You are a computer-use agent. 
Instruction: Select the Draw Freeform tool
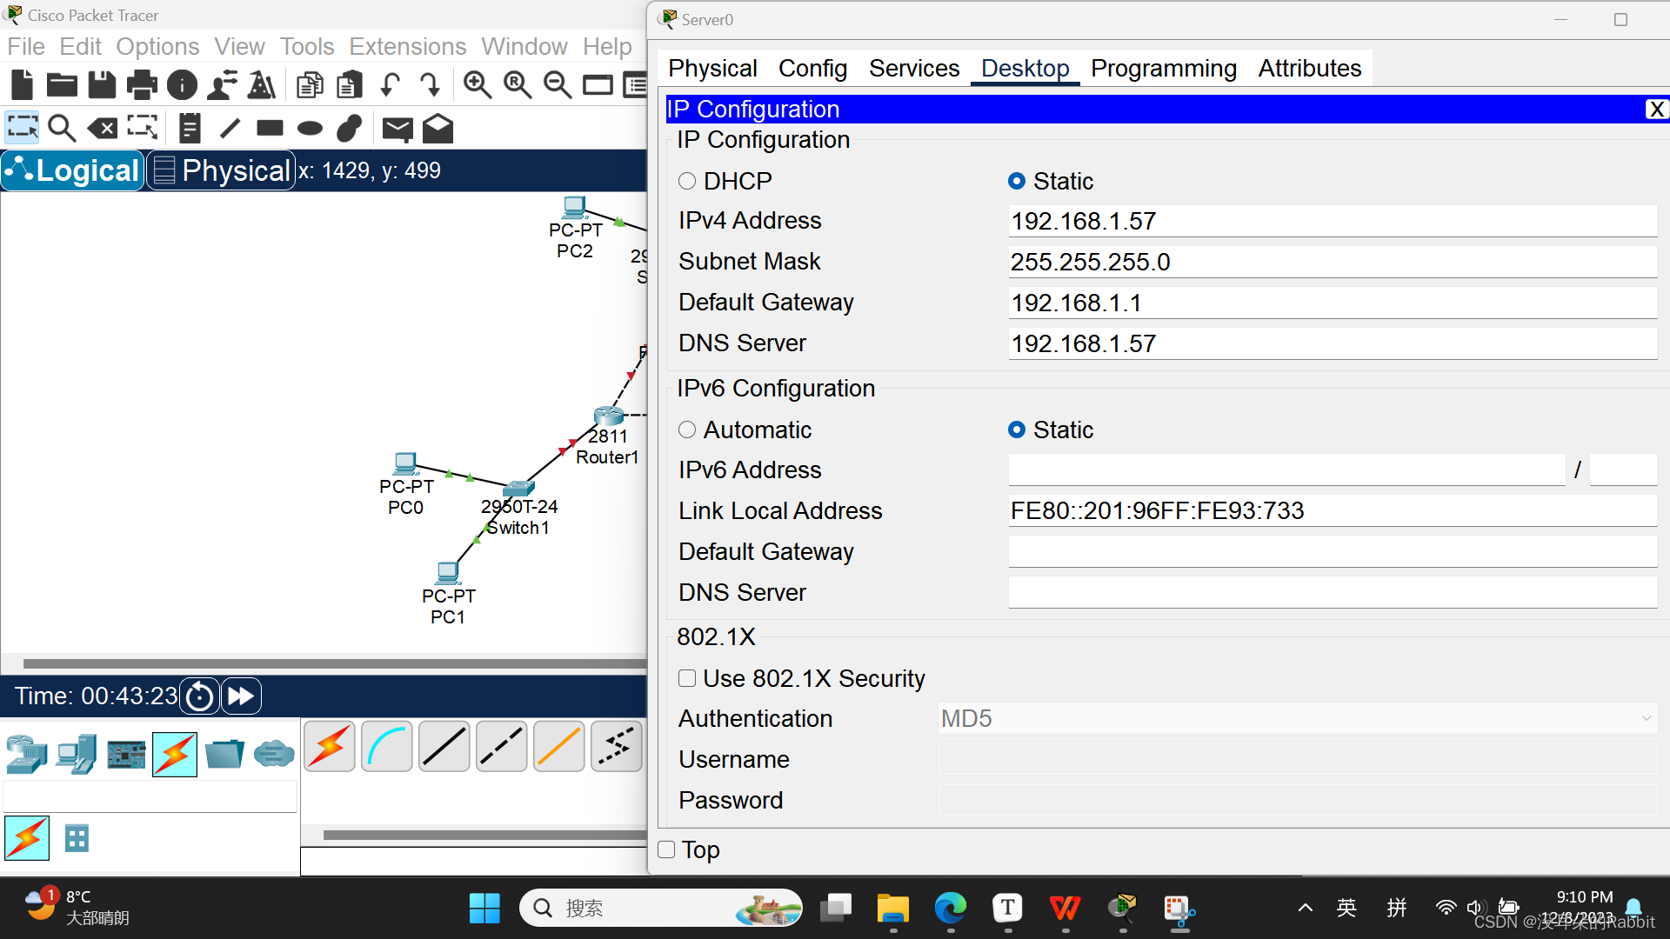tap(350, 128)
